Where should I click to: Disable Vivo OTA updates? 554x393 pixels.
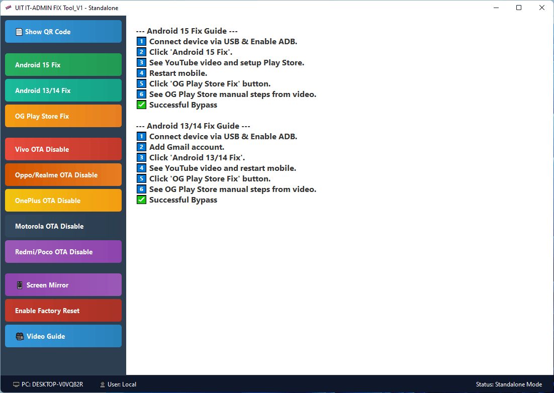(63, 149)
